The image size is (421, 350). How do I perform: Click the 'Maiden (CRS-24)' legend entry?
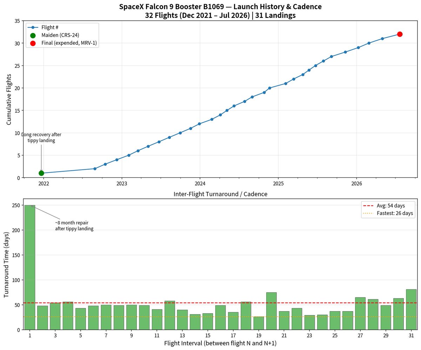point(53,35)
